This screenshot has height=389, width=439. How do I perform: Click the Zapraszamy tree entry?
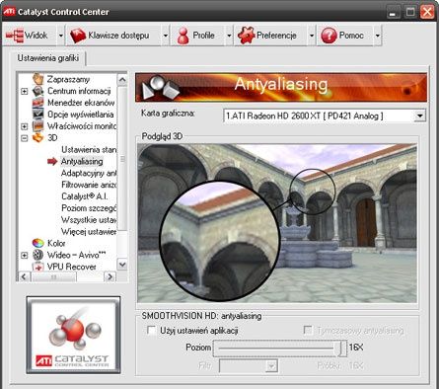[68, 79]
